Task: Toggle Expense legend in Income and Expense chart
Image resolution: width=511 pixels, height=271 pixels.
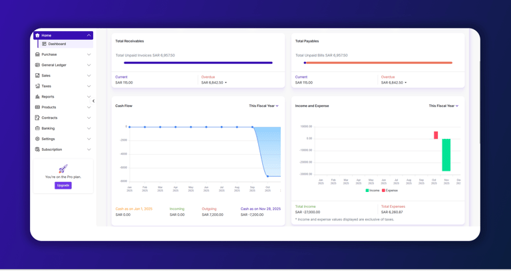Action: [390, 191]
